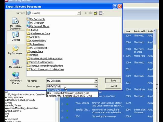Sort Mendeley list by Added column
This screenshot has width=163, height=122.
(150, 31)
